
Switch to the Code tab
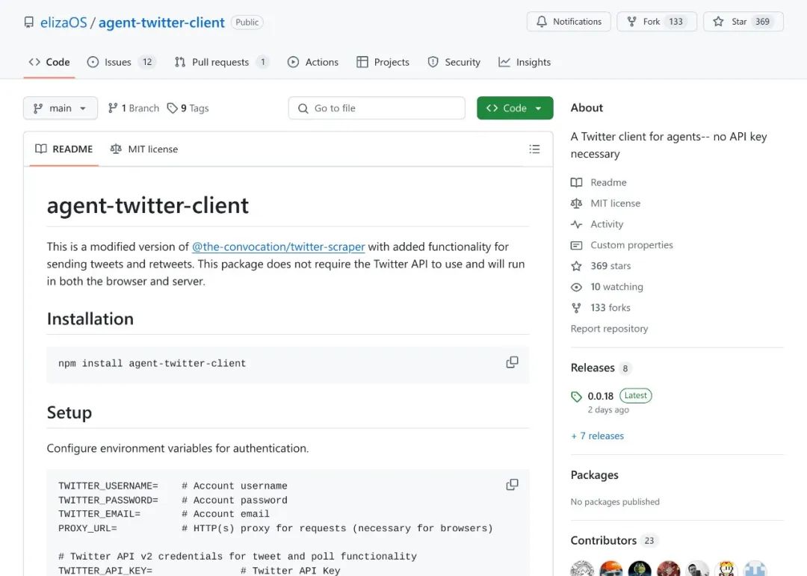click(x=49, y=62)
